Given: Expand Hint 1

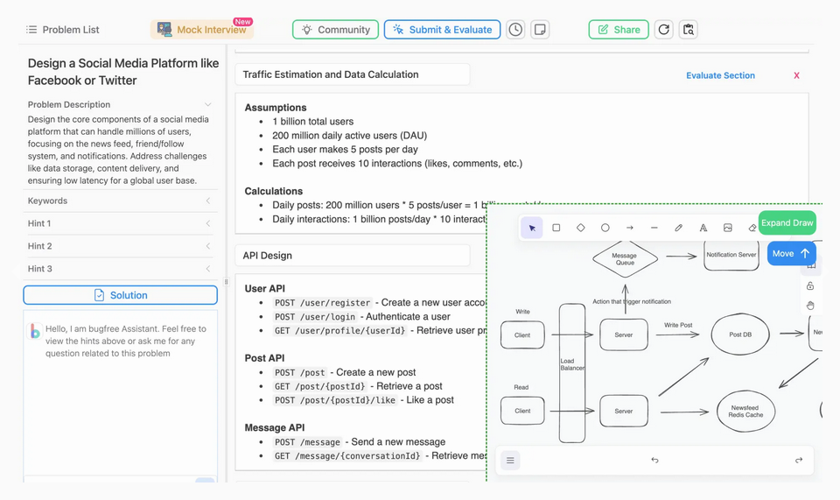Looking at the screenshot, I should click(120, 223).
